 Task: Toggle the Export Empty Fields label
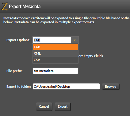tap(91, 56)
